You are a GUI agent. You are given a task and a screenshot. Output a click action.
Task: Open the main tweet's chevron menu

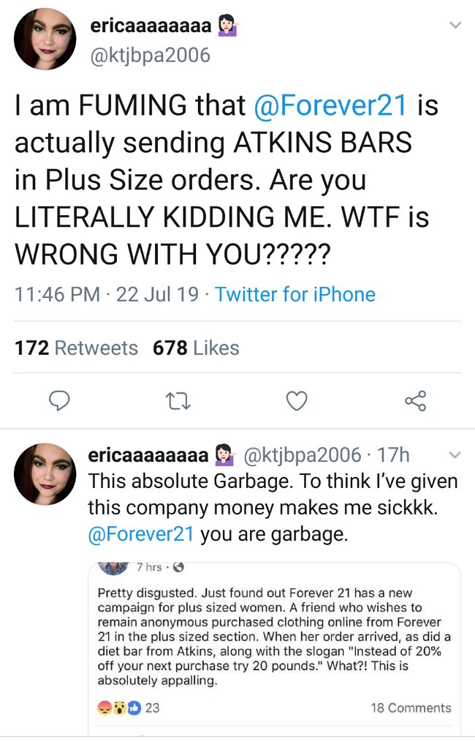(455, 26)
